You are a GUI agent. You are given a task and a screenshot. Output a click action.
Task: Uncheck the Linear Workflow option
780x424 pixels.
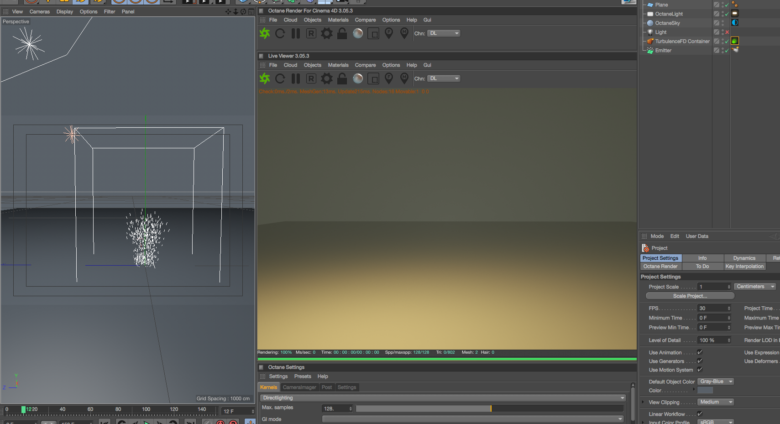click(700, 414)
